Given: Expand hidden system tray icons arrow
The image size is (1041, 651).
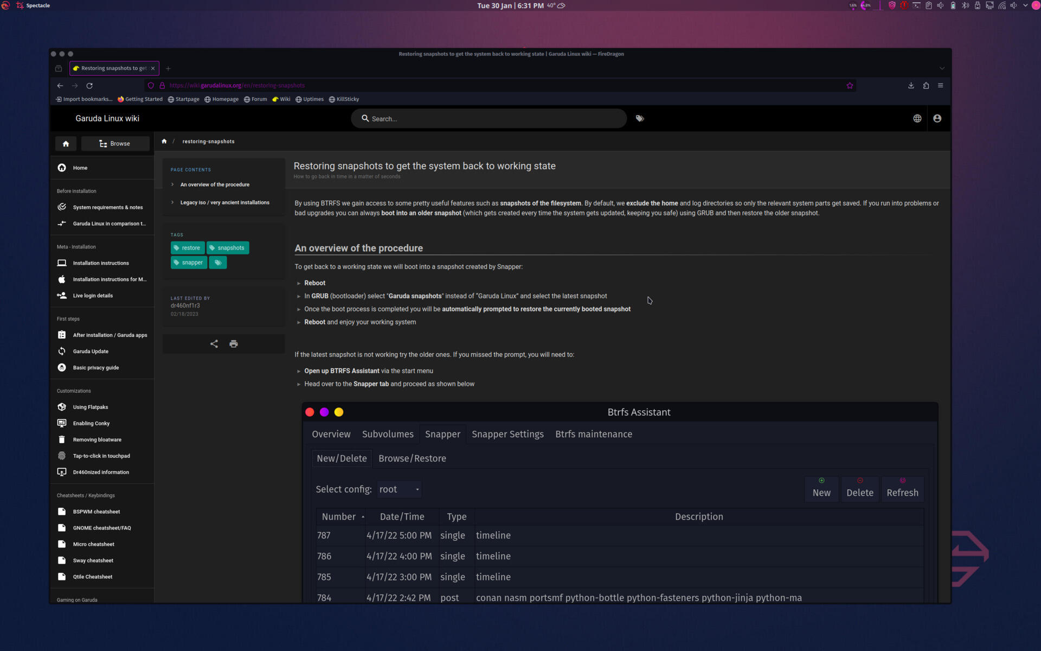Looking at the screenshot, I should 1025,5.
